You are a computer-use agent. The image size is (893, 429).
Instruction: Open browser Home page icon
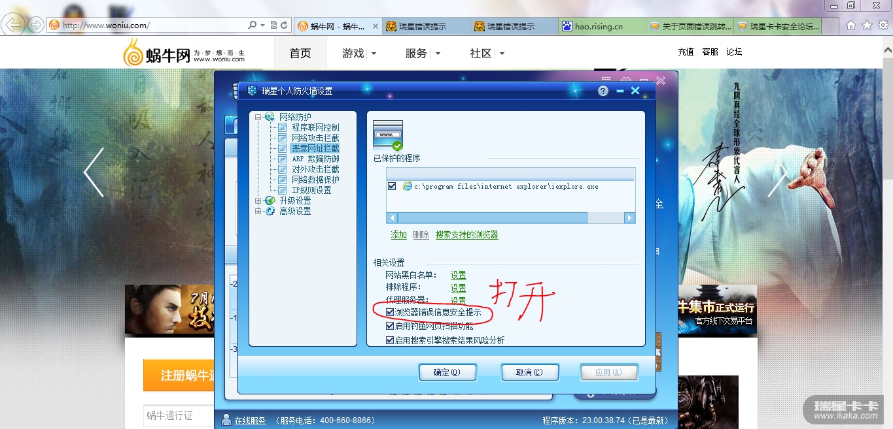pyautogui.click(x=851, y=25)
